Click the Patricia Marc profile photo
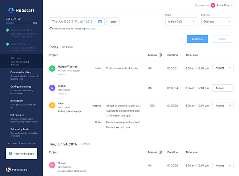The width and height of the screenshot is (239, 176). (8, 169)
